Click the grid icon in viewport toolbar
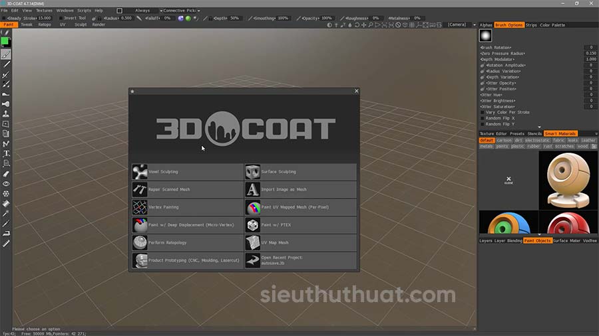Screen dimensions: 599x336 pos(412,25)
